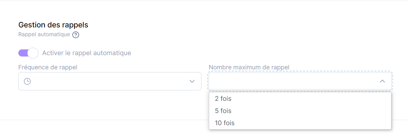The image size is (408, 135).
Task: Click the 'Rappel automatique' subtitle text
Action: 44,35
